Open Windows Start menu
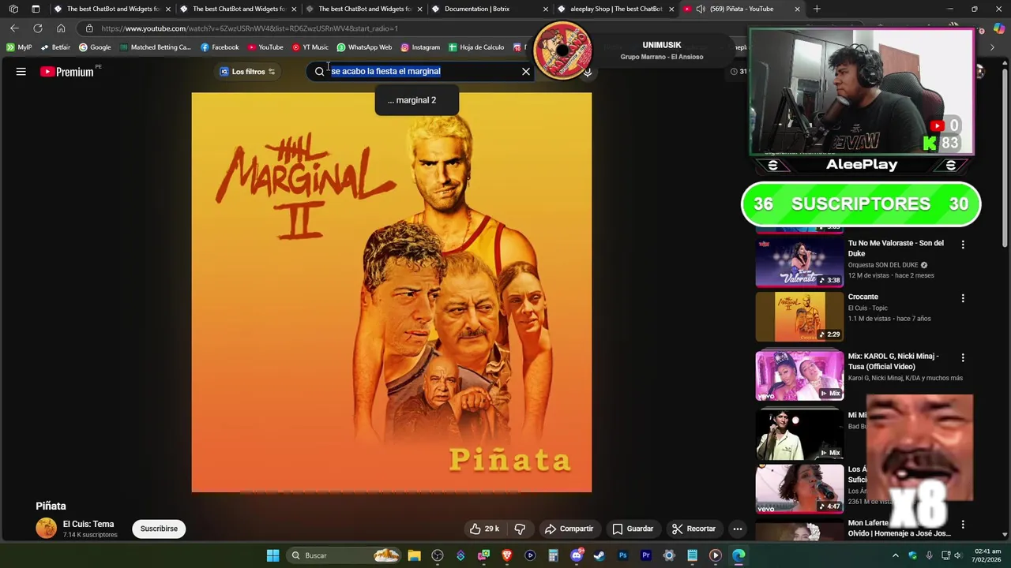This screenshot has width=1011, height=568. 272,555
